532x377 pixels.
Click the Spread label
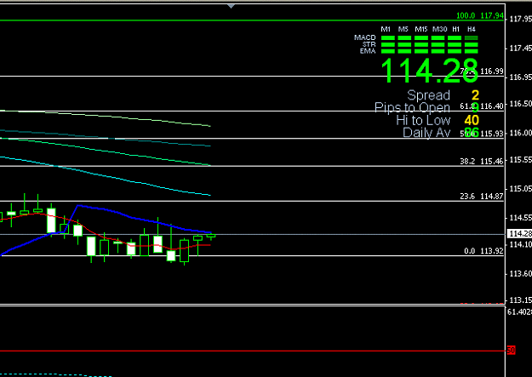pos(428,95)
